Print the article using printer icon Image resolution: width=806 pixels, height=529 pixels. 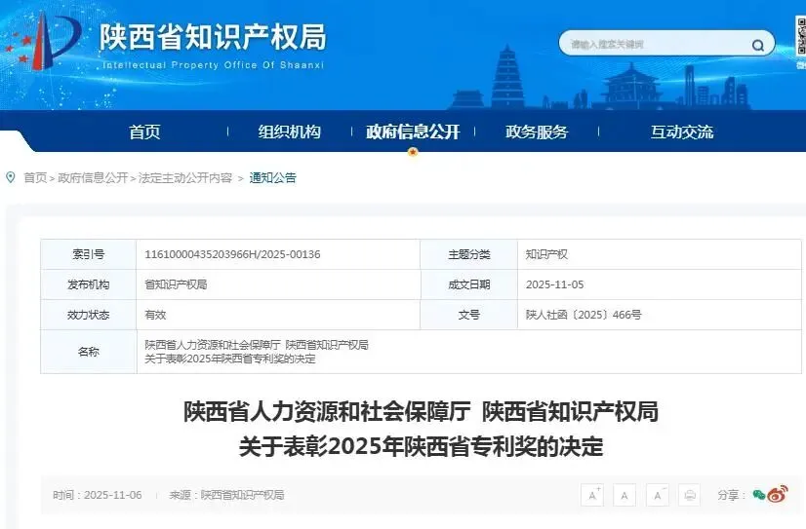690,495
